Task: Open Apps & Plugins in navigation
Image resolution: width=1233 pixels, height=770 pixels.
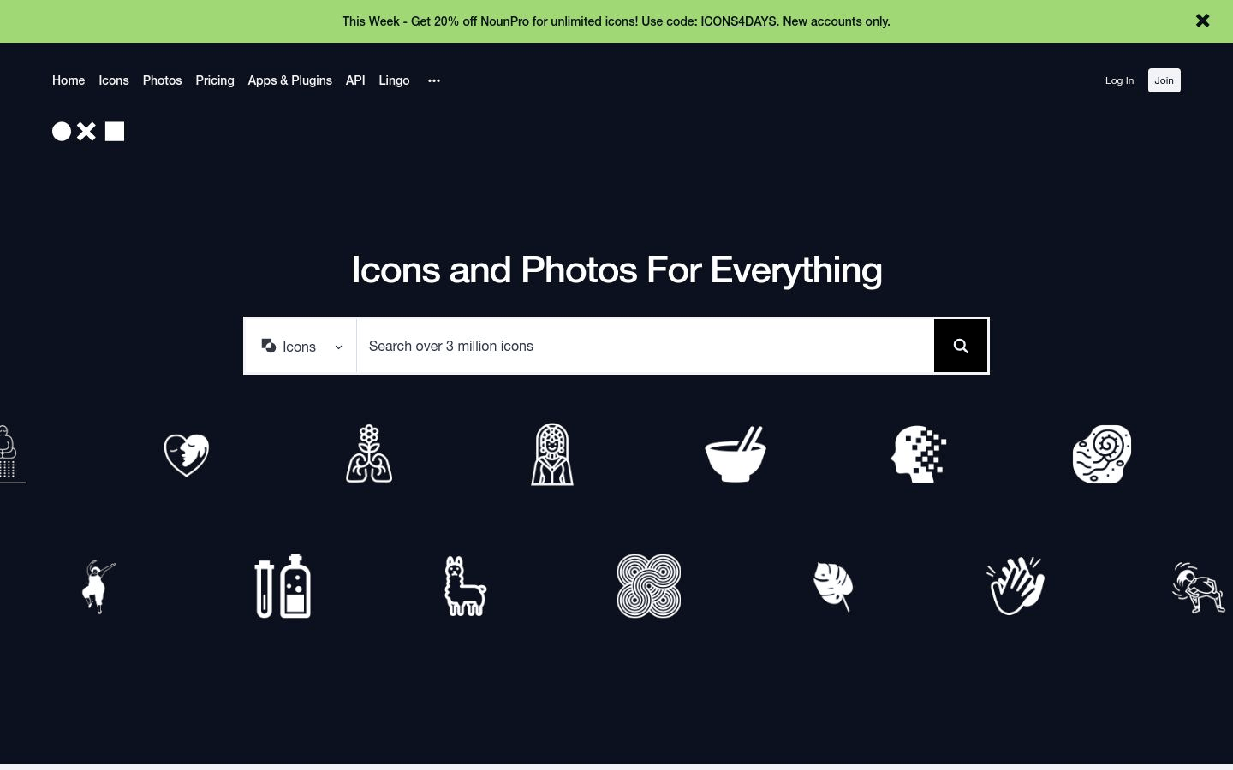Action: pyautogui.click(x=289, y=80)
